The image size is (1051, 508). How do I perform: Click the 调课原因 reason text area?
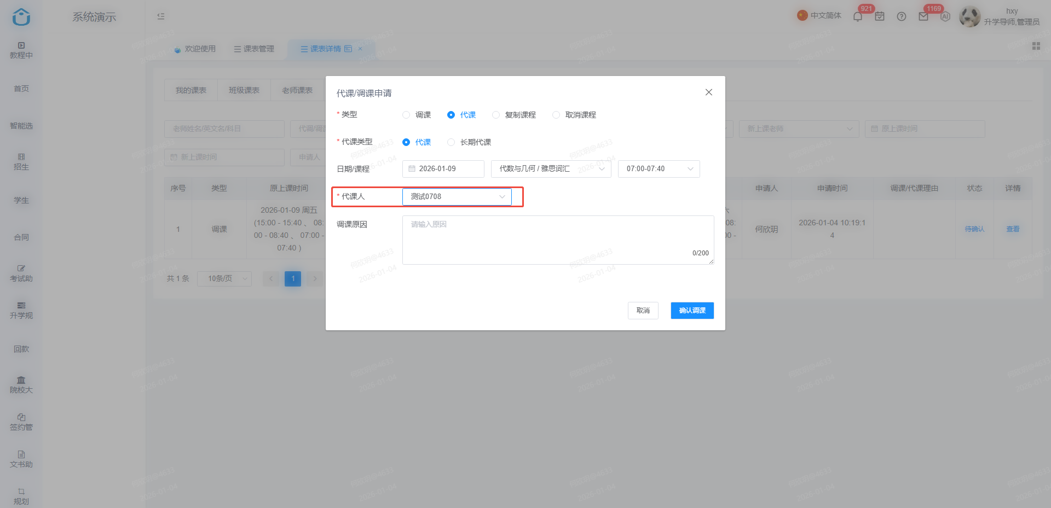coord(558,240)
